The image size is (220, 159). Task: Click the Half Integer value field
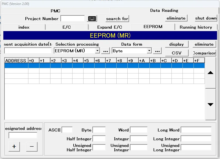[x=99, y=139]
